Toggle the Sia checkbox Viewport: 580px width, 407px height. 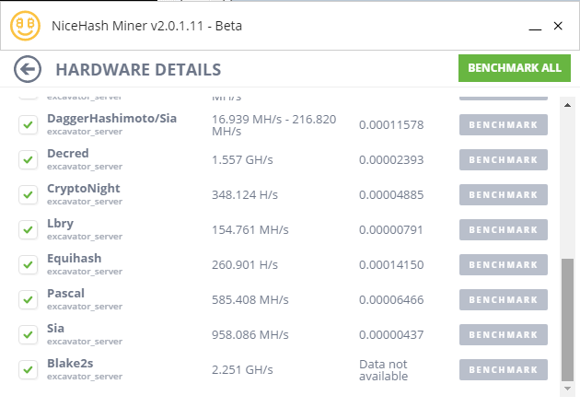[29, 334]
